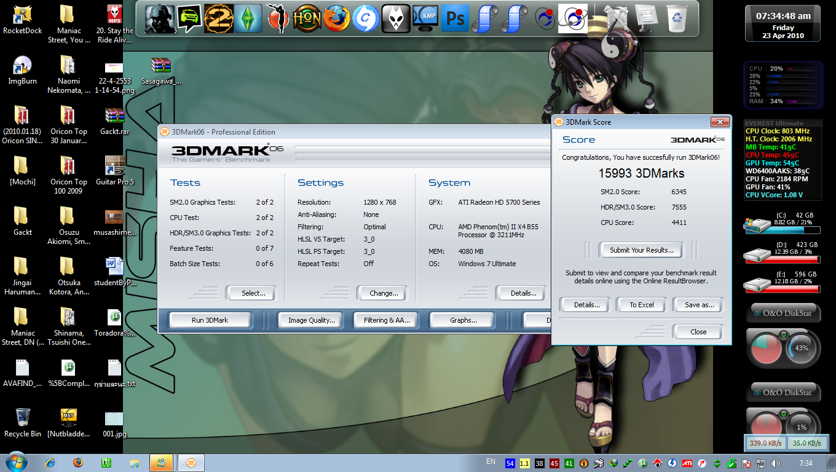Image resolution: width=836 pixels, height=472 pixels.
Task: Open the RocketDock desktop shortcut
Action: point(23,20)
